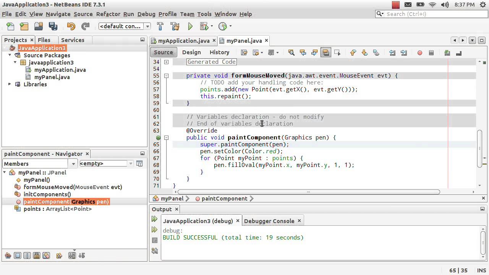The image size is (489, 275).
Task: Switch to the Services tab
Action: click(73, 40)
